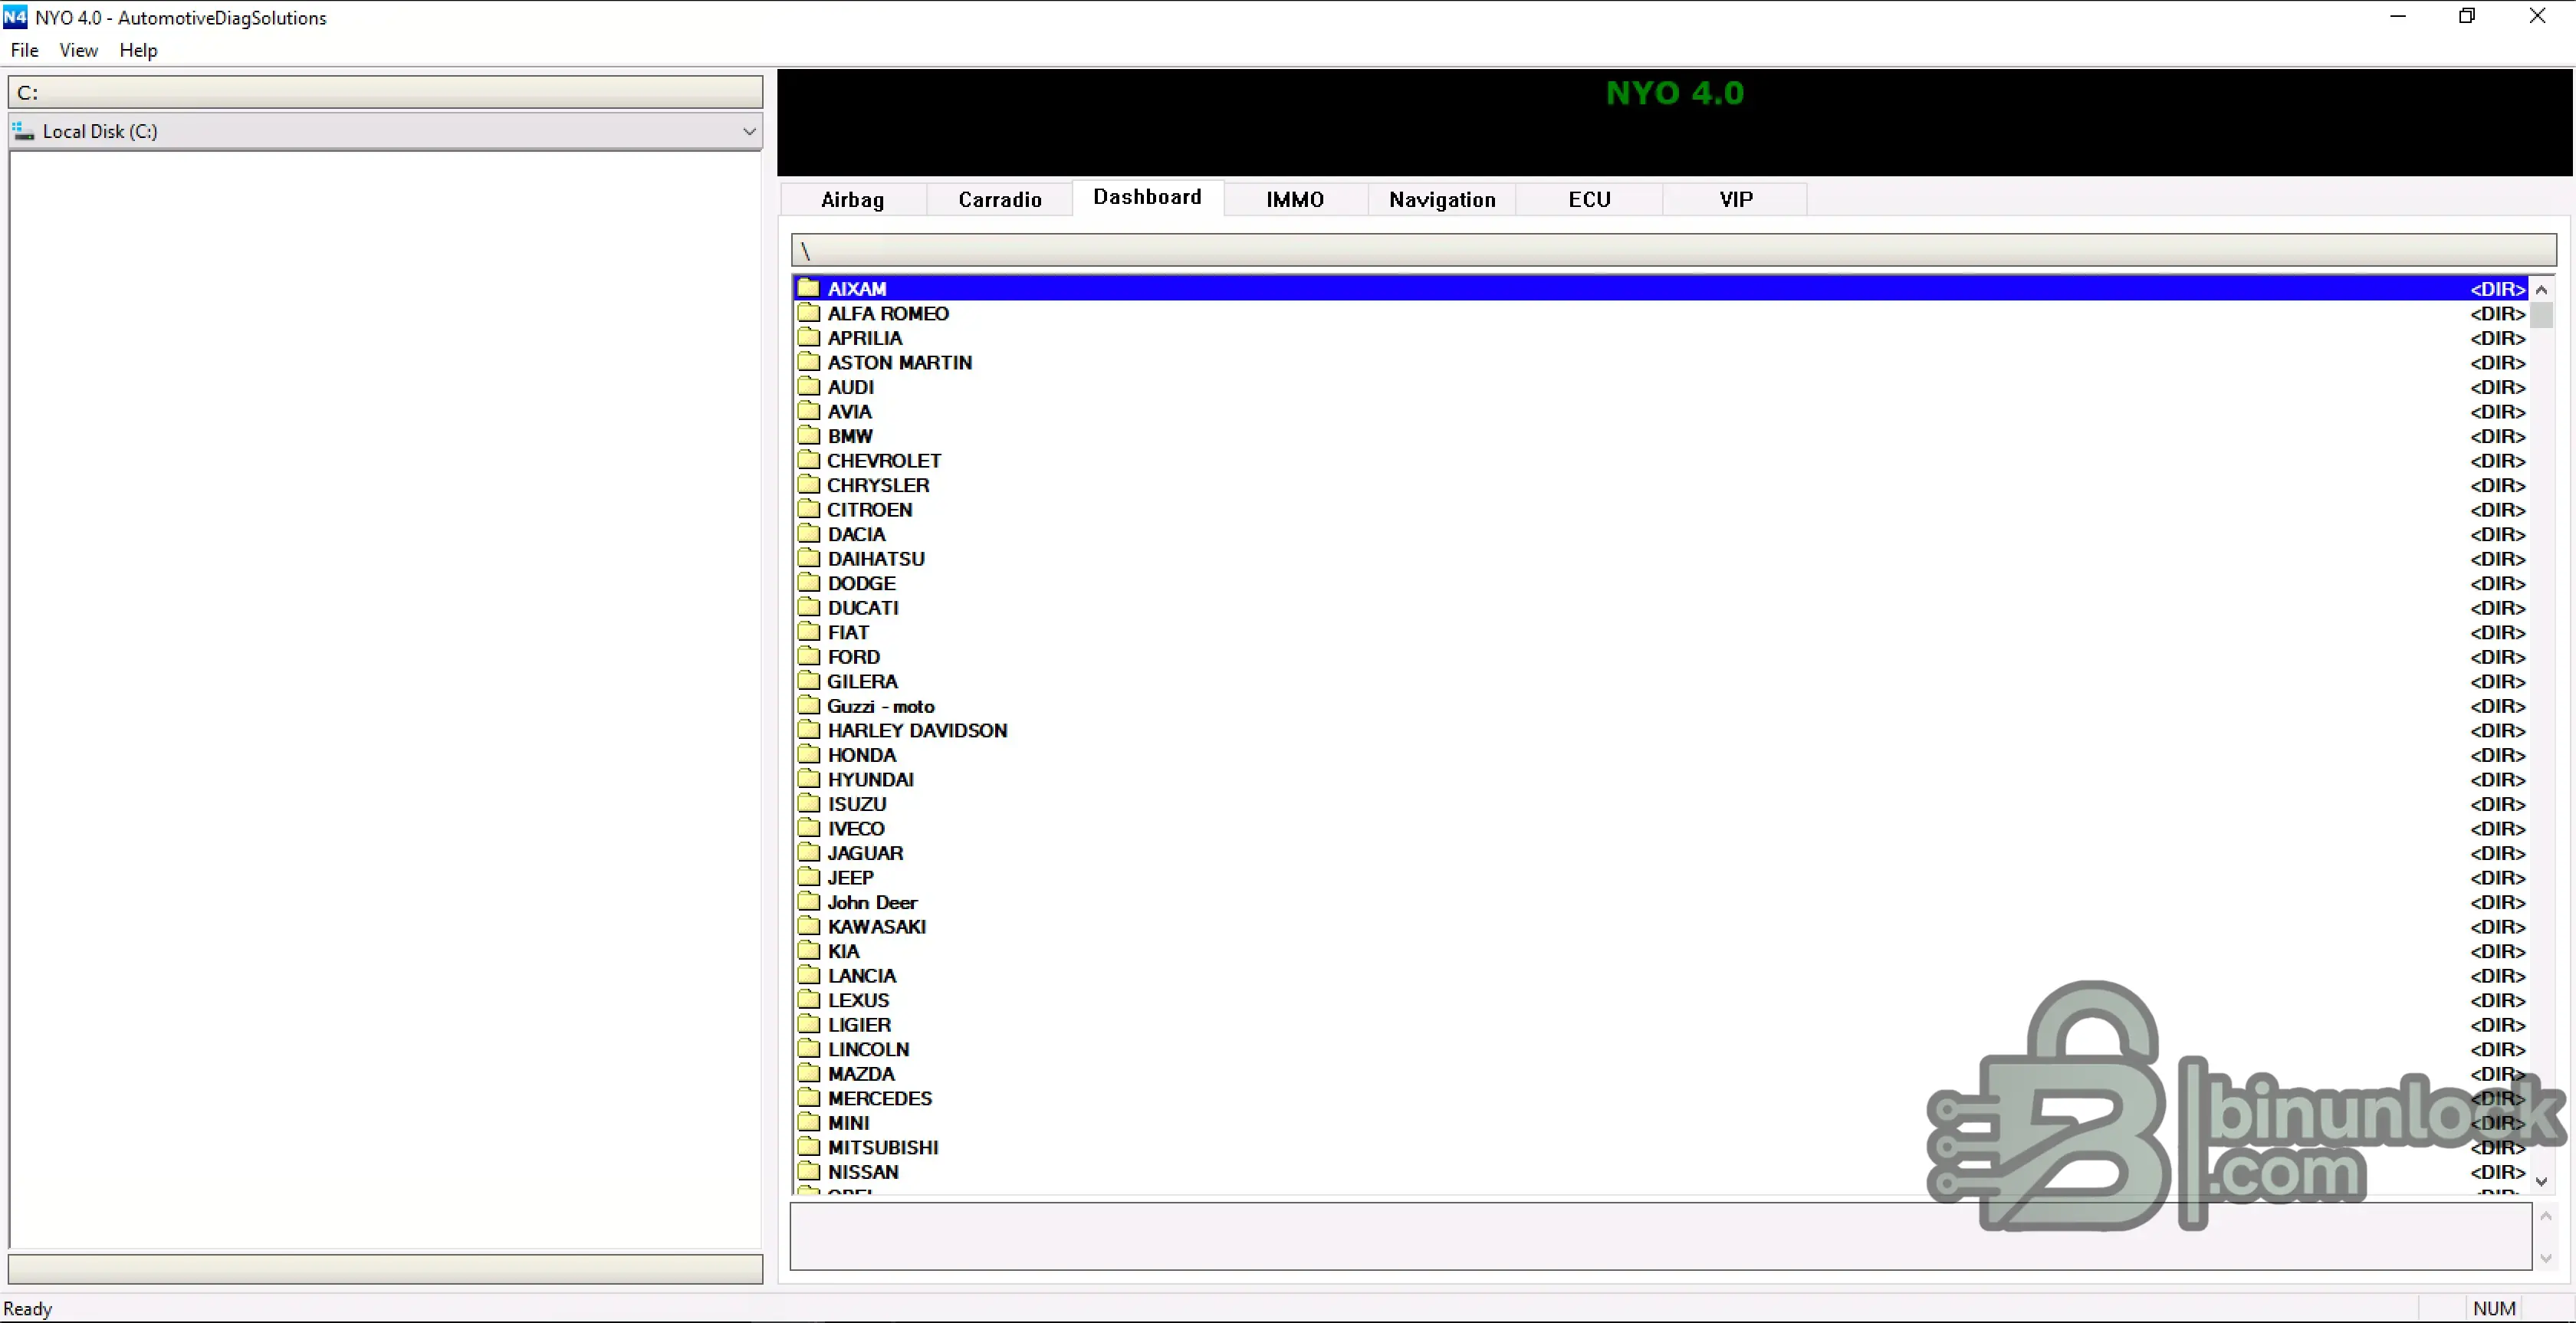Click the DUCATI folder icon
2576x1323 pixels.
[x=808, y=607]
